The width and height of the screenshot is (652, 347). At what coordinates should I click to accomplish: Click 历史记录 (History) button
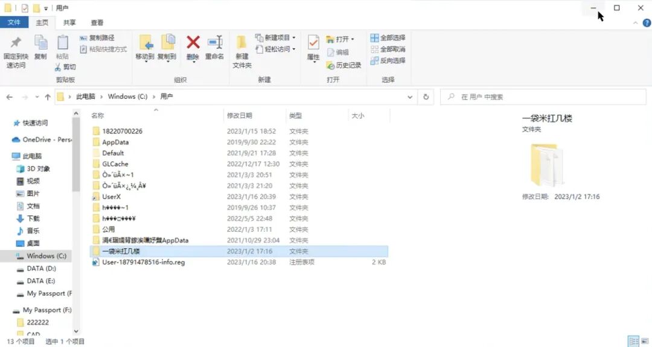(344, 65)
